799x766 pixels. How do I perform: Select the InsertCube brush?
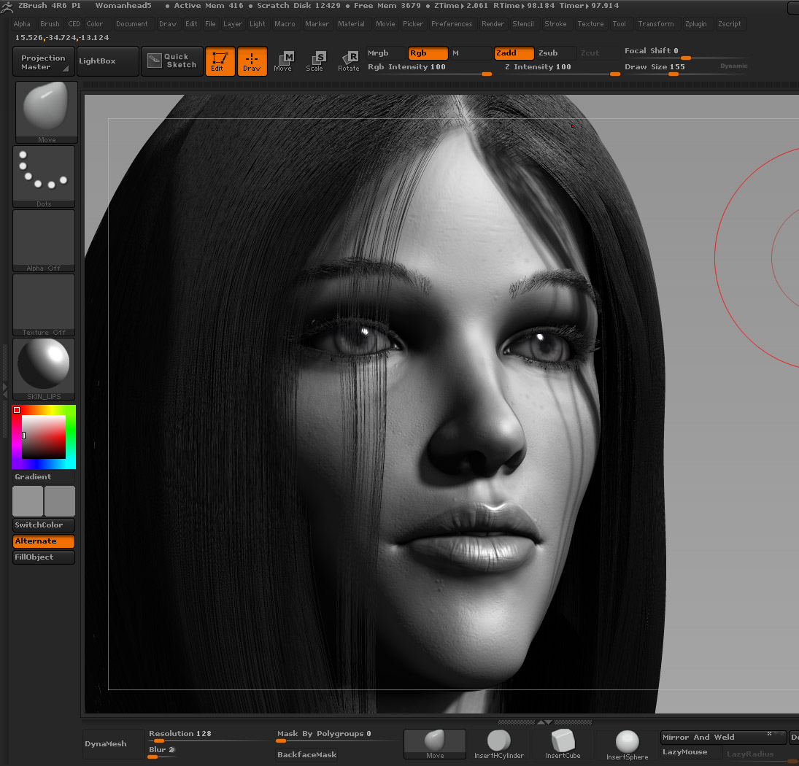pyautogui.click(x=563, y=744)
